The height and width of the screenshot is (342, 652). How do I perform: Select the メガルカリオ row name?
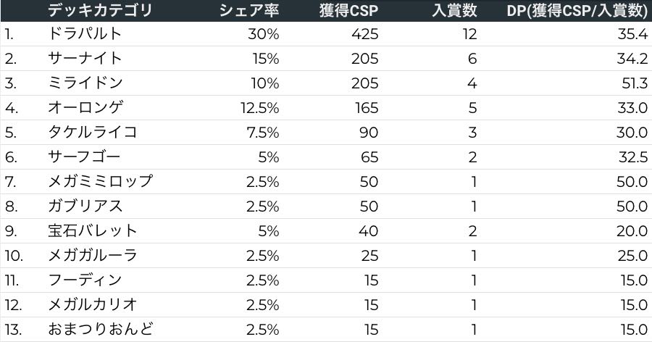[92, 304]
